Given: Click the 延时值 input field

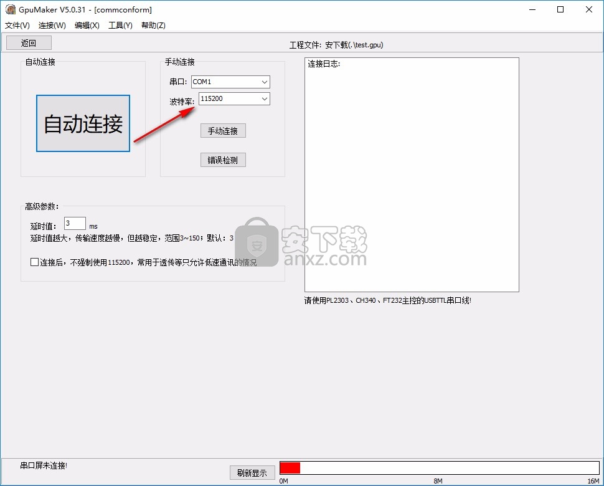Looking at the screenshot, I should point(75,224).
